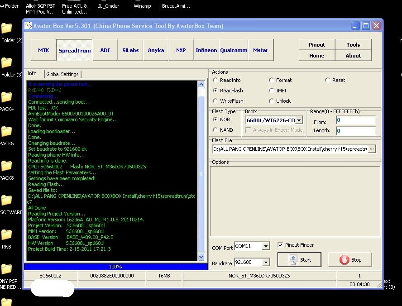Switch to the NXP platform tab
The width and height of the screenshot is (402, 306).
[x=181, y=50]
